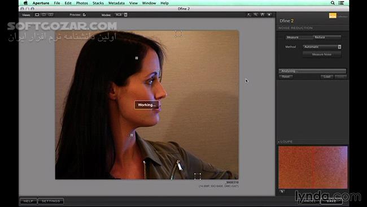Image resolution: width=367 pixels, height=207 pixels.
Task: Click the measurement marker on neck
Action: (x=132, y=135)
